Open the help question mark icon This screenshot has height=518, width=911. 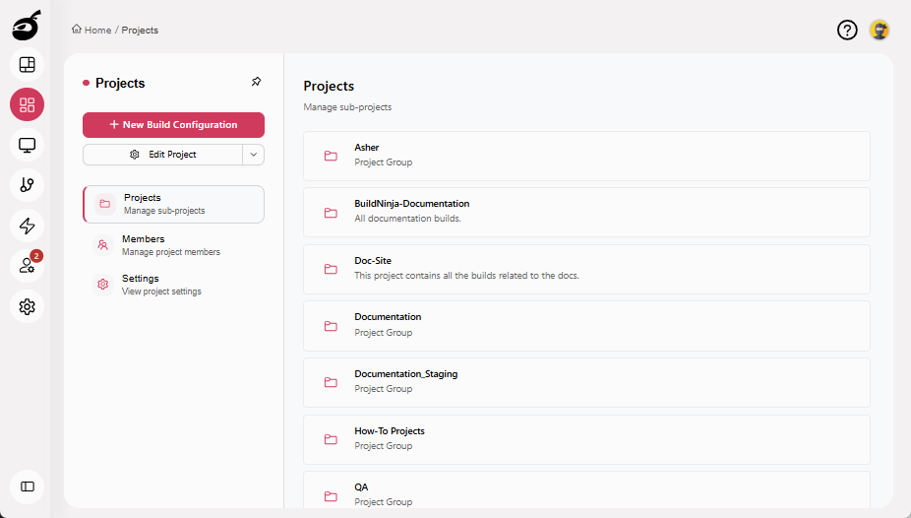coord(847,30)
